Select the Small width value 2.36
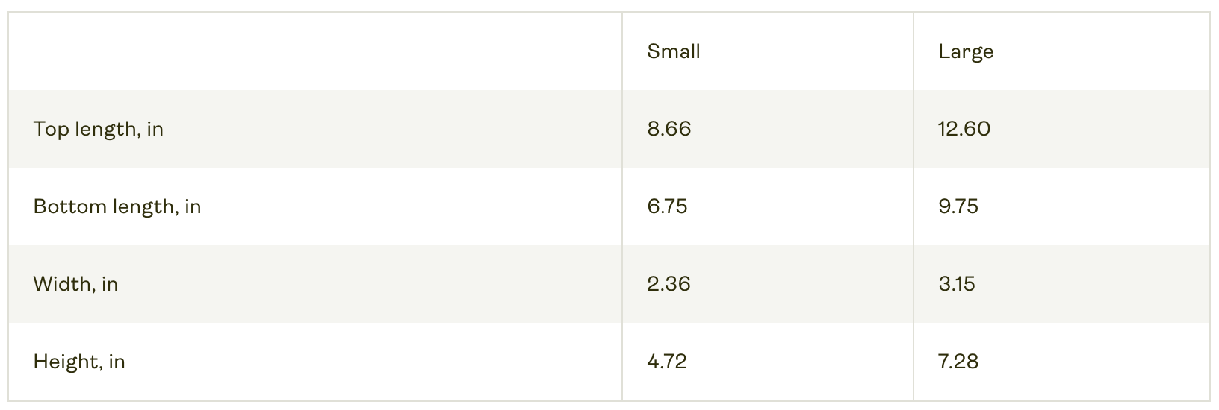The height and width of the screenshot is (410, 1219). (669, 284)
